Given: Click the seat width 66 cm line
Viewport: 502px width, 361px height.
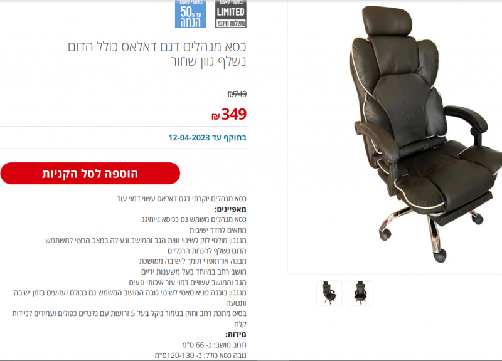Looking at the screenshot, I should point(214,345).
